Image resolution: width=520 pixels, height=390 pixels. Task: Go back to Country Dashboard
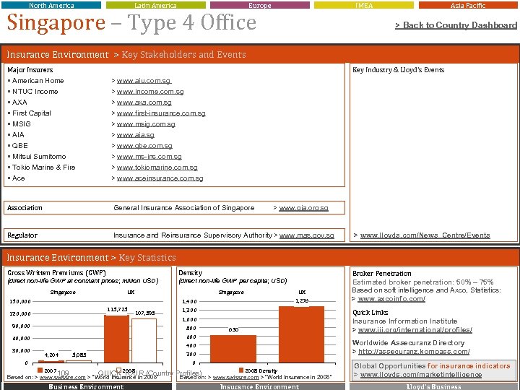click(x=456, y=25)
